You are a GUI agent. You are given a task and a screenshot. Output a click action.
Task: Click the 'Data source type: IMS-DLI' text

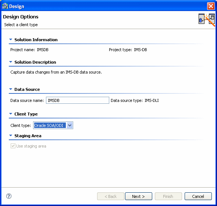(135, 100)
